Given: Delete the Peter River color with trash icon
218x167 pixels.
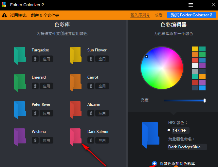Looking at the screenshot, I should pos(35,113).
